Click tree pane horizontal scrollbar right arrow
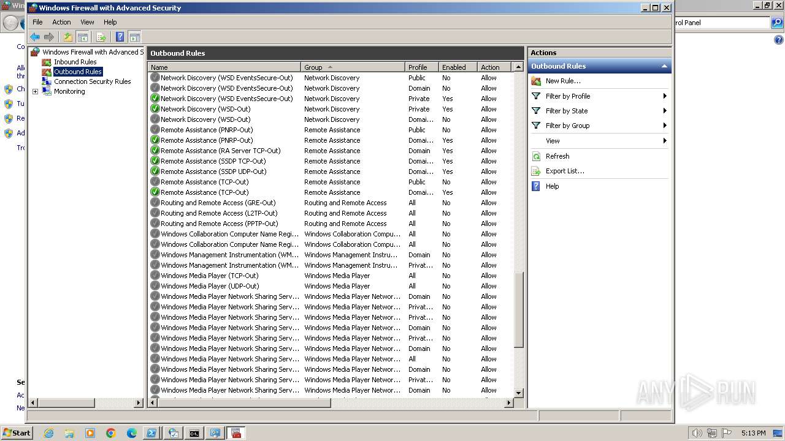785x441 pixels. [139, 402]
